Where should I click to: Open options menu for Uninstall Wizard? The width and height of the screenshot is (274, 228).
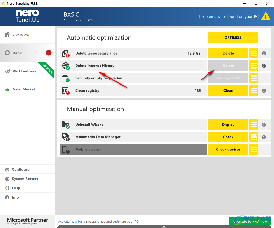point(254,125)
